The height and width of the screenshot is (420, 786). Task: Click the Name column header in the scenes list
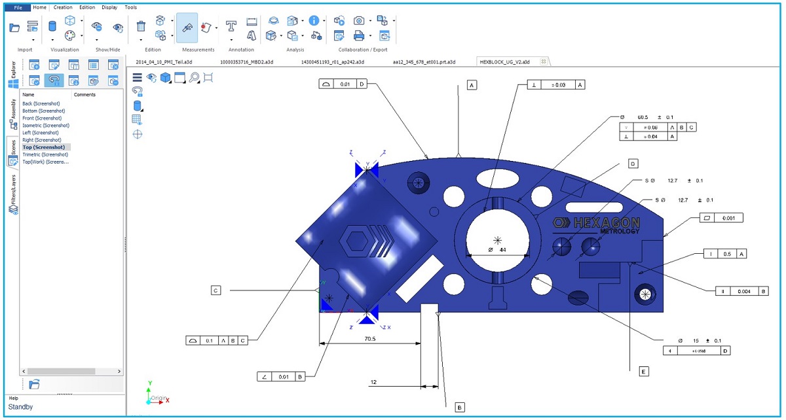click(28, 95)
